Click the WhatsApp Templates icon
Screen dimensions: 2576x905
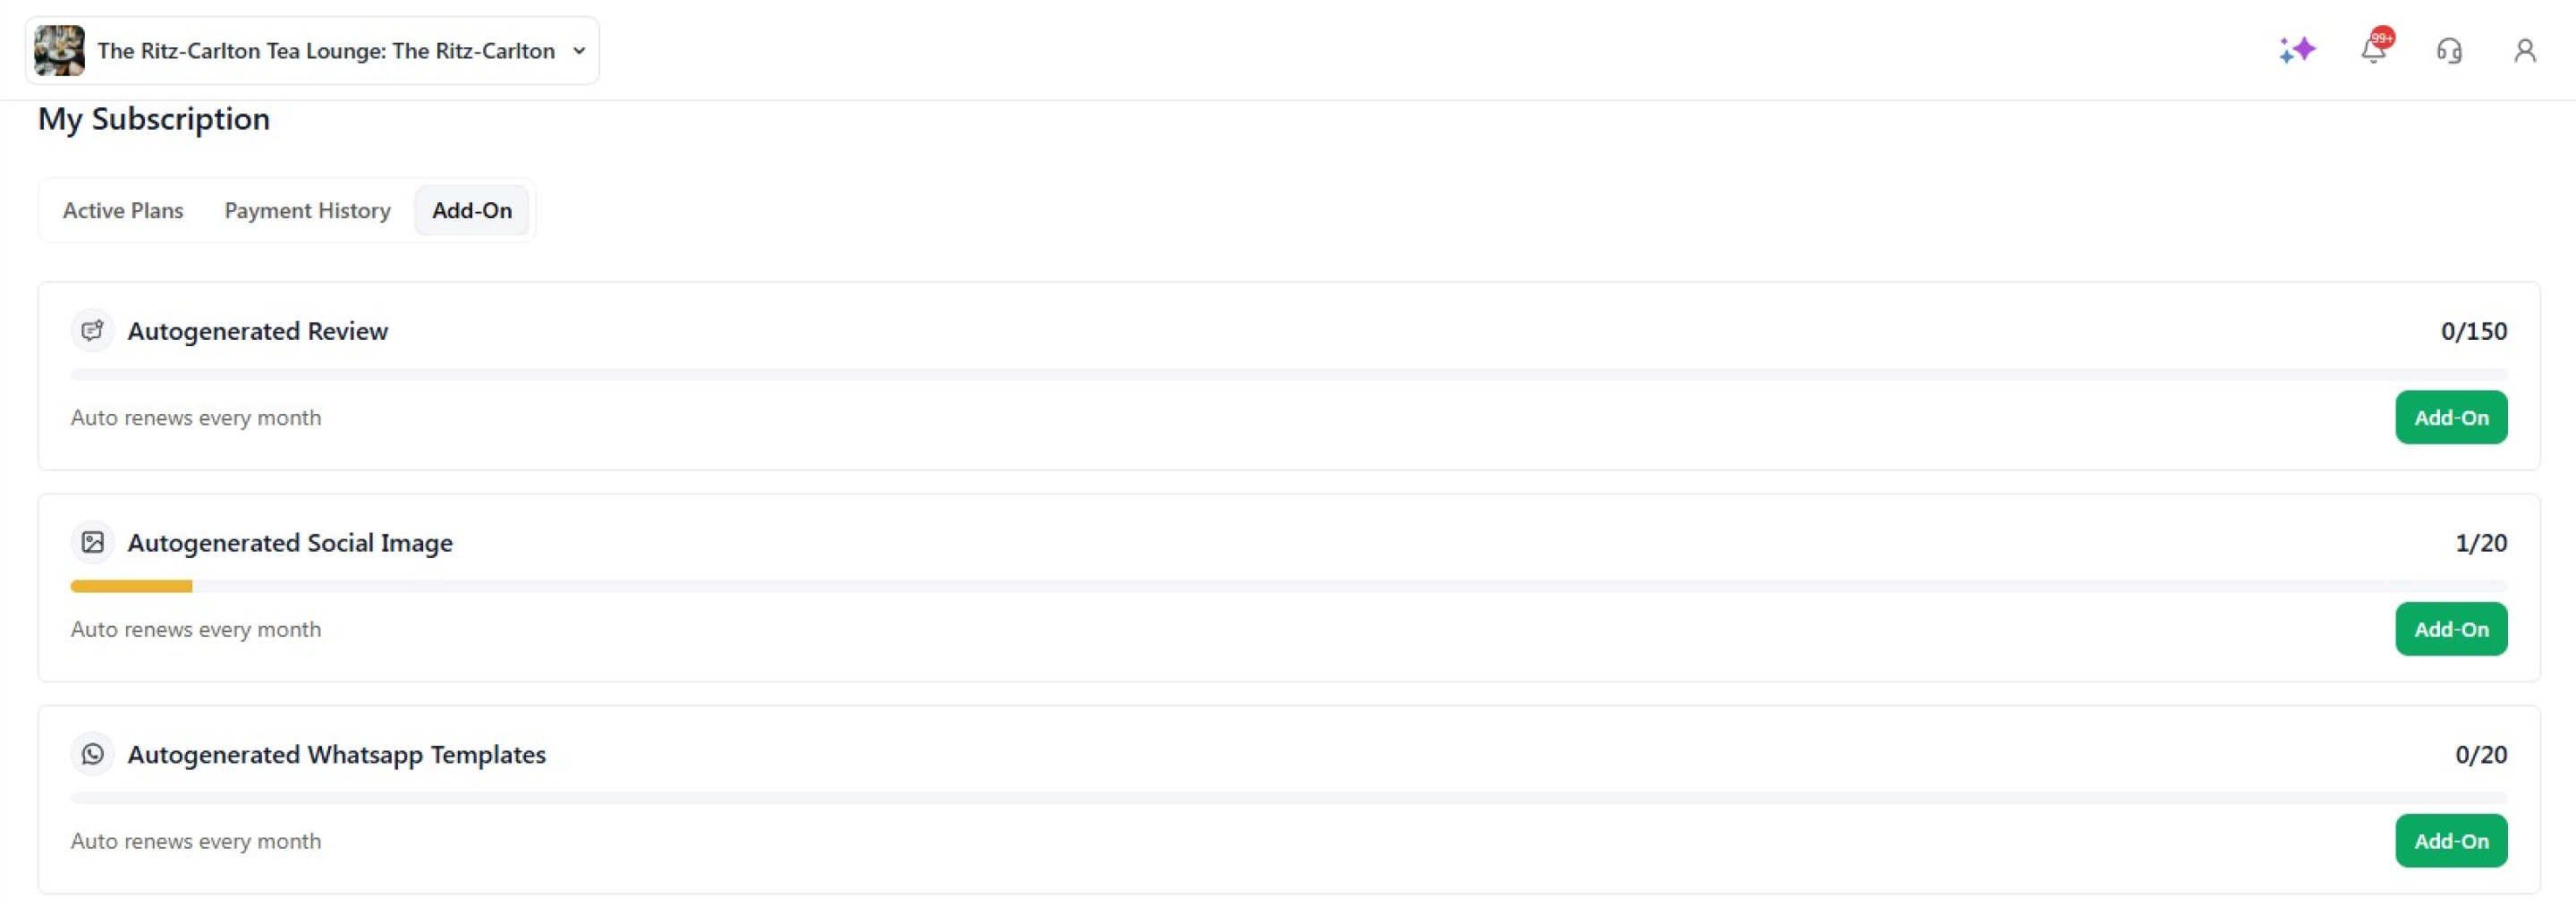(92, 755)
